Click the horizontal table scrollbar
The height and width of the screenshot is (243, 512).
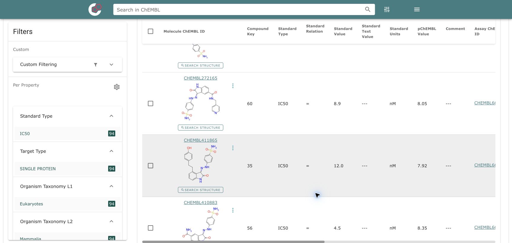[233, 242]
